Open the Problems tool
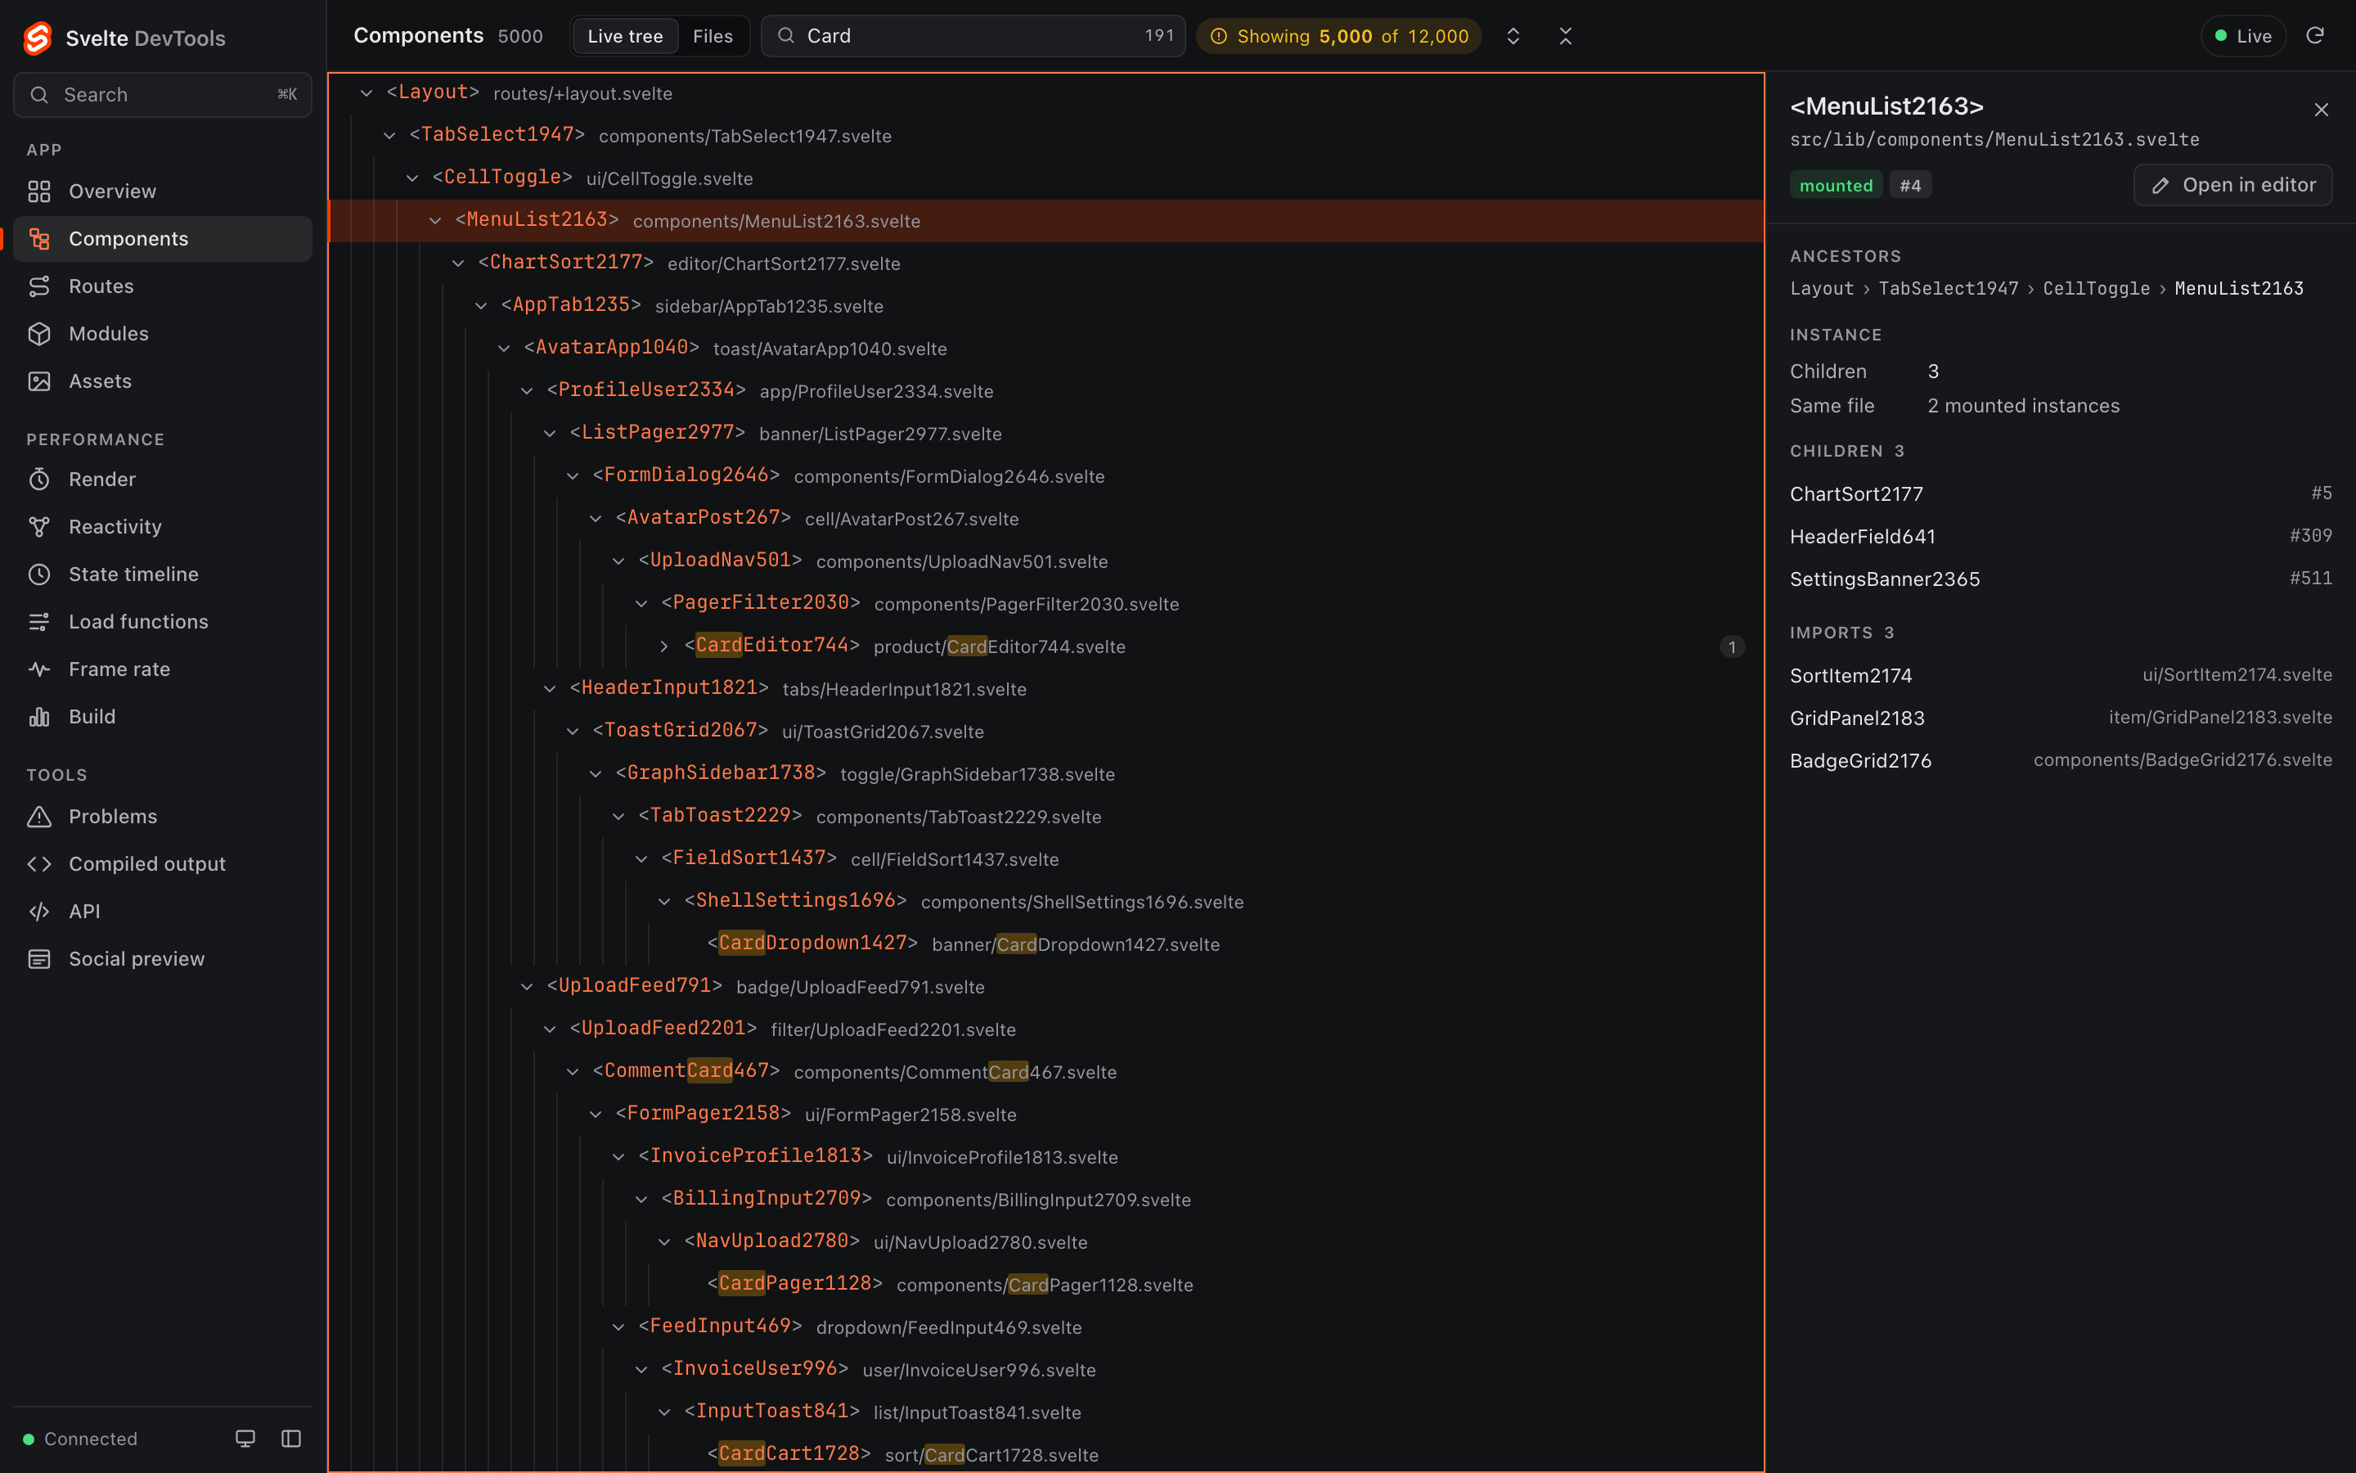Image resolution: width=2356 pixels, height=1473 pixels. point(163,817)
